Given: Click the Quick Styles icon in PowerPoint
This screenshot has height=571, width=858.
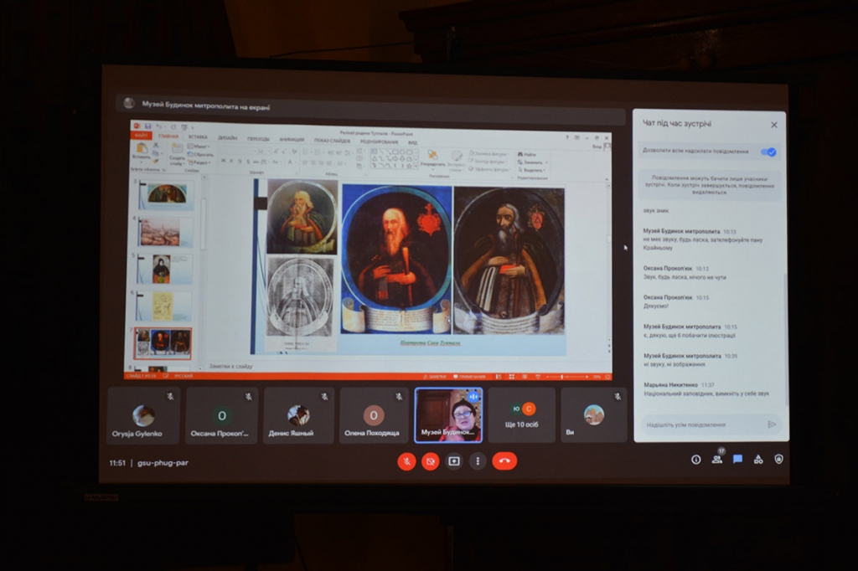Looking at the screenshot, I should coord(456,157).
